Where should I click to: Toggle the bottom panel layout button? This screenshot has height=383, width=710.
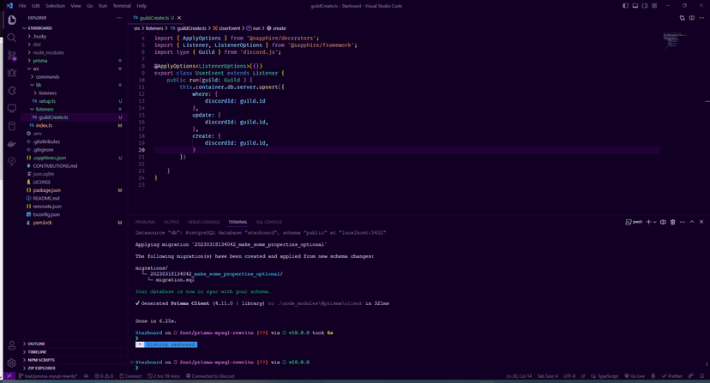pos(635,6)
